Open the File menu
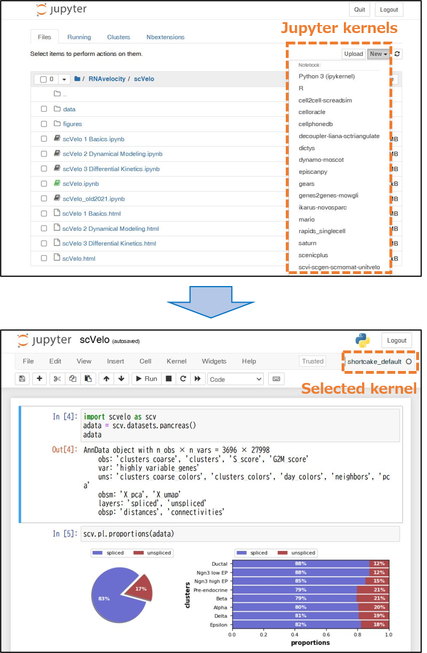This screenshot has width=427, height=653. click(x=28, y=361)
